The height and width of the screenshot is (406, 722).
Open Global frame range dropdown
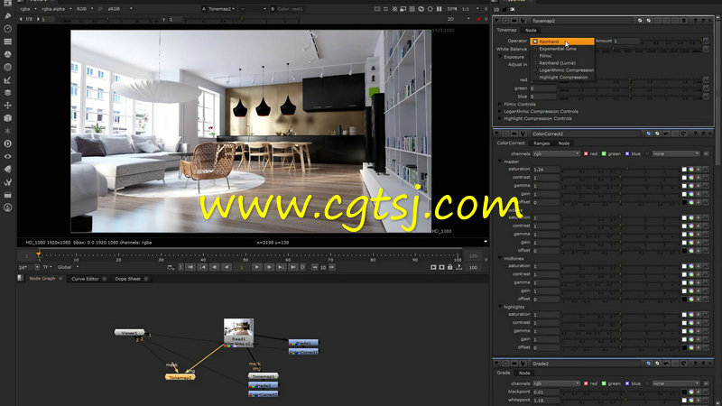68,267
